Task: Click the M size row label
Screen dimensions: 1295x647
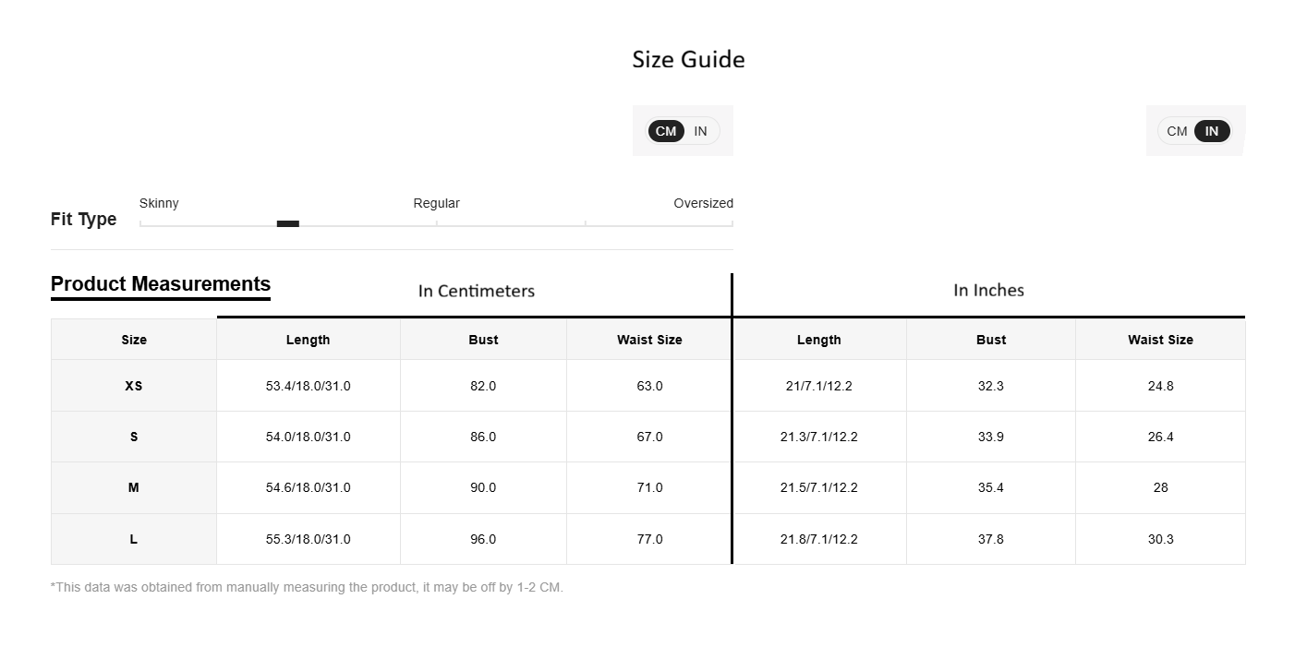Action: [134, 487]
